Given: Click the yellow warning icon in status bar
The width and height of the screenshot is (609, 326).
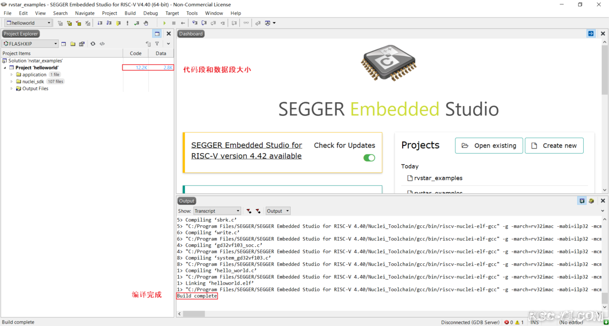Looking at the screenshot, I should [518, 322].
